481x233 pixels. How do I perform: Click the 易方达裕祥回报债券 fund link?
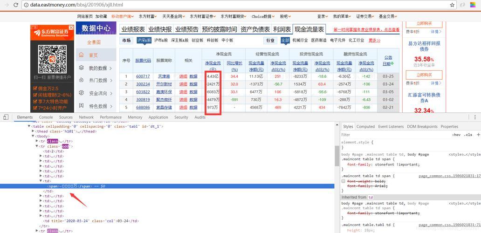click(424, 46)
